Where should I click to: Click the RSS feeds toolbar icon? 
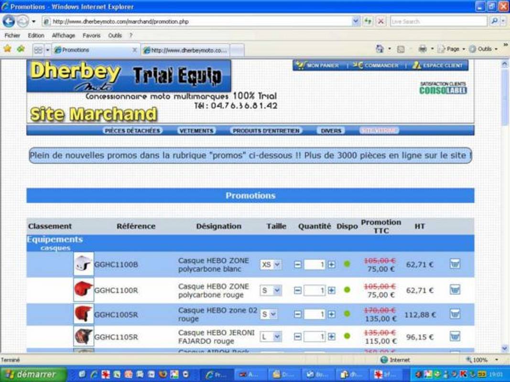[x=401, y=49]
